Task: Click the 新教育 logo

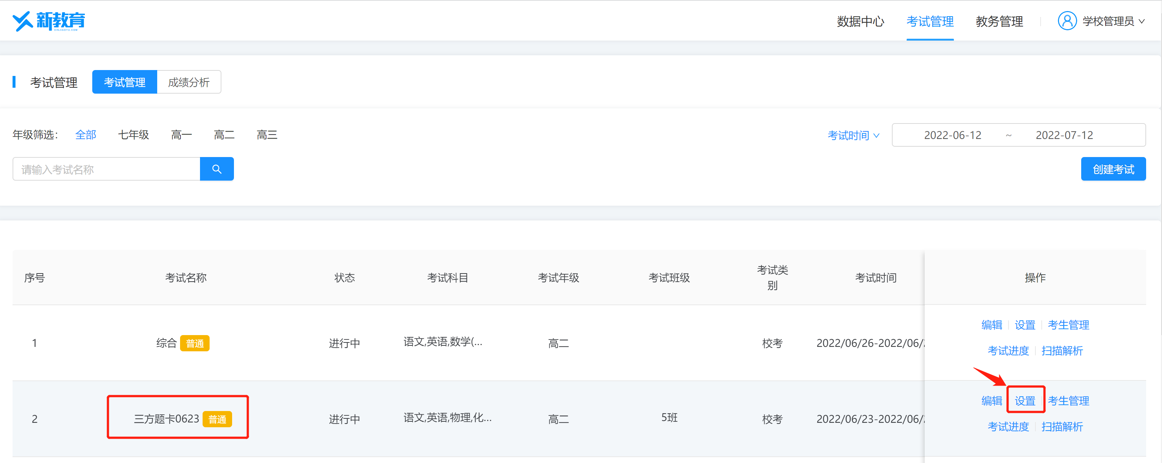Action: pyautogui.click(x=49, y=21)
